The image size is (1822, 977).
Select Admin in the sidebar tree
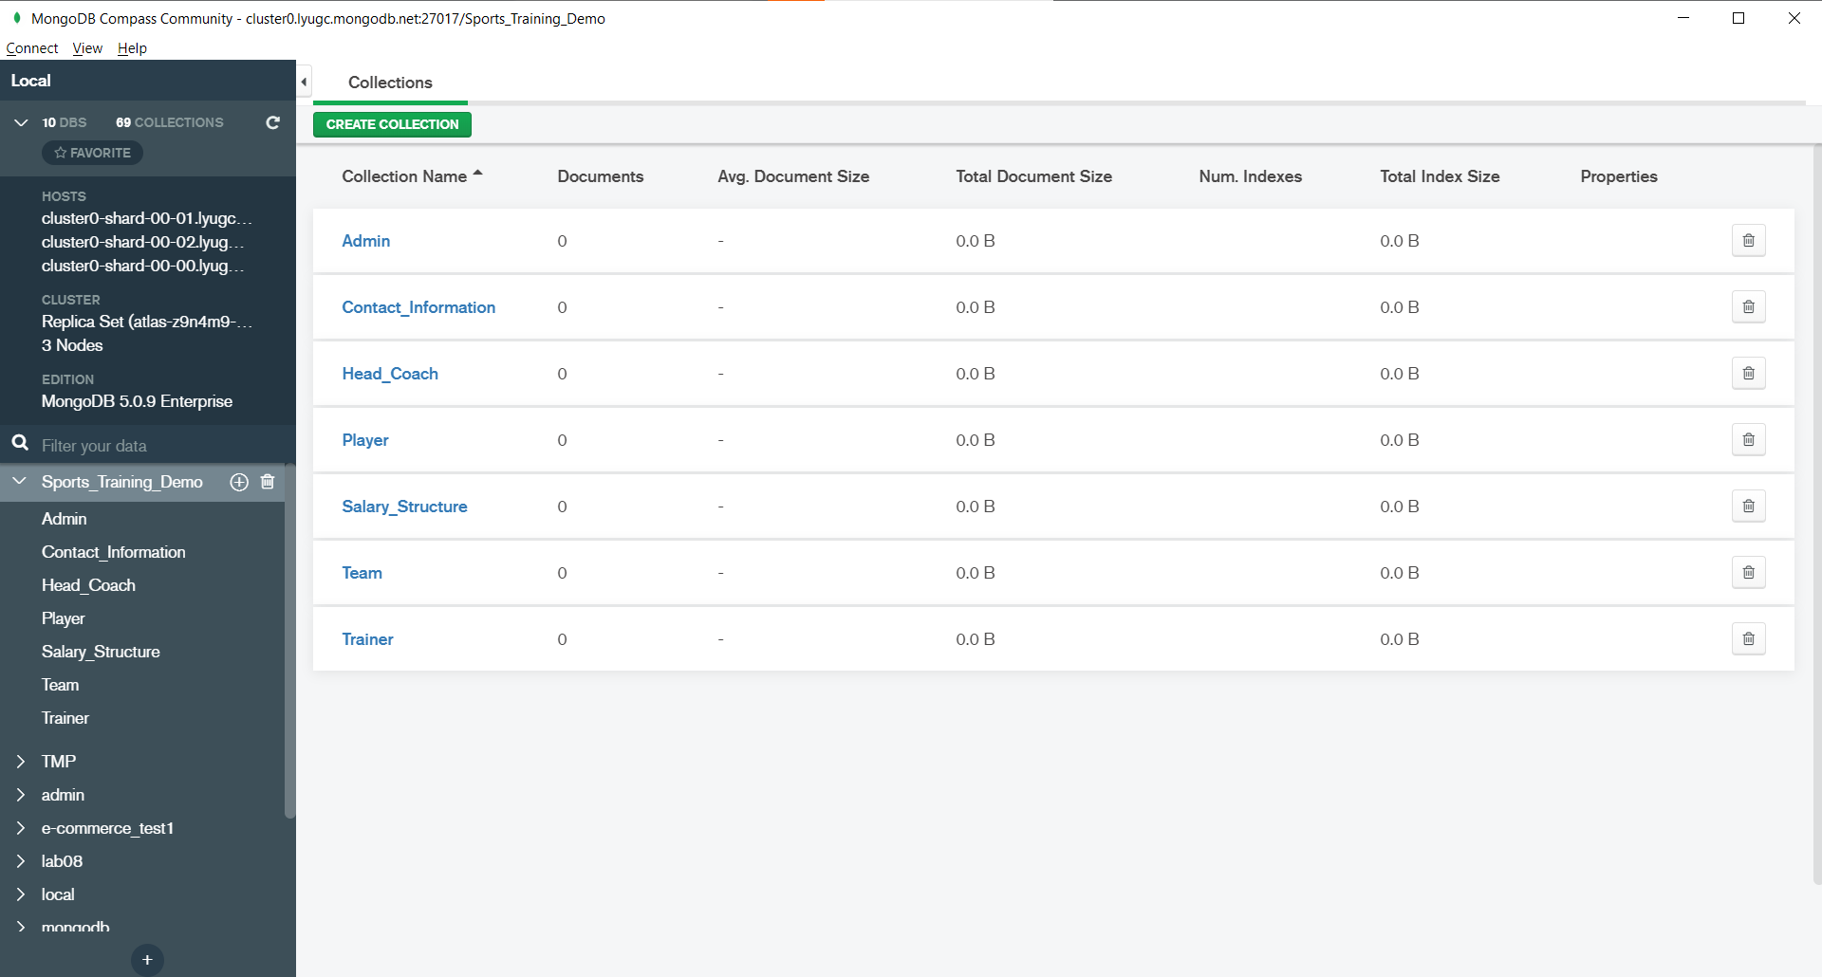(x=64, y=519)
